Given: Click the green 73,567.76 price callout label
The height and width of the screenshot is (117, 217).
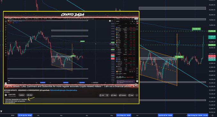Looking at the screenshot, I should point(196,29).
